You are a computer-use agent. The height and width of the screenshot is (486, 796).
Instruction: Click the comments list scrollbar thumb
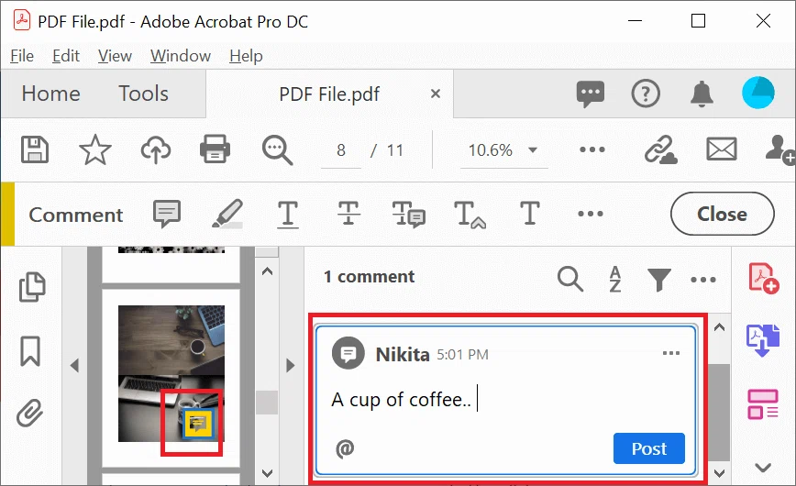point(719,413)
